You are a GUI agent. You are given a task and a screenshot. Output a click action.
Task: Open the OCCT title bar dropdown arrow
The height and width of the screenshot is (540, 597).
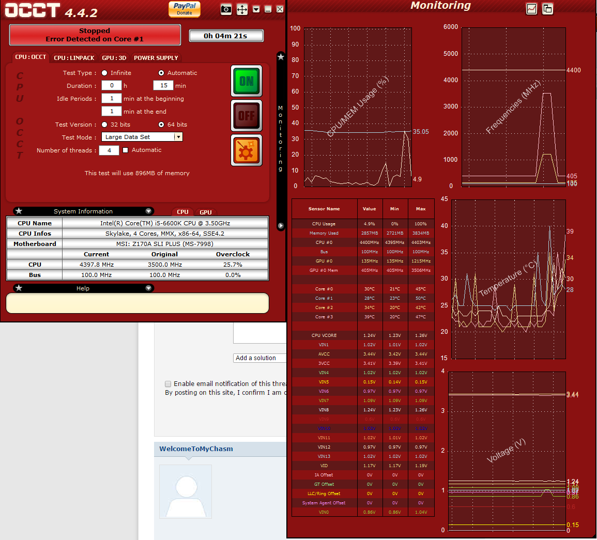click(x=256, y=9)
